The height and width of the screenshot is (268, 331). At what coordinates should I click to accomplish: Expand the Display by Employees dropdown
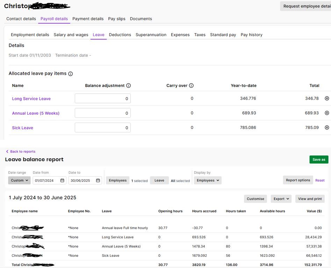pyautogui.click(x=208, y=181)
